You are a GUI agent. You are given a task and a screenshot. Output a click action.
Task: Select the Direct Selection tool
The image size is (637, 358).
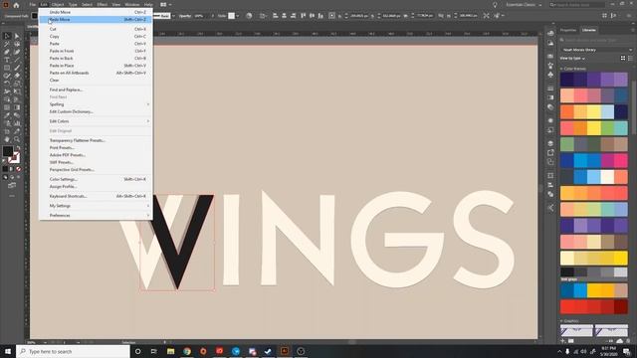(17, 36)
